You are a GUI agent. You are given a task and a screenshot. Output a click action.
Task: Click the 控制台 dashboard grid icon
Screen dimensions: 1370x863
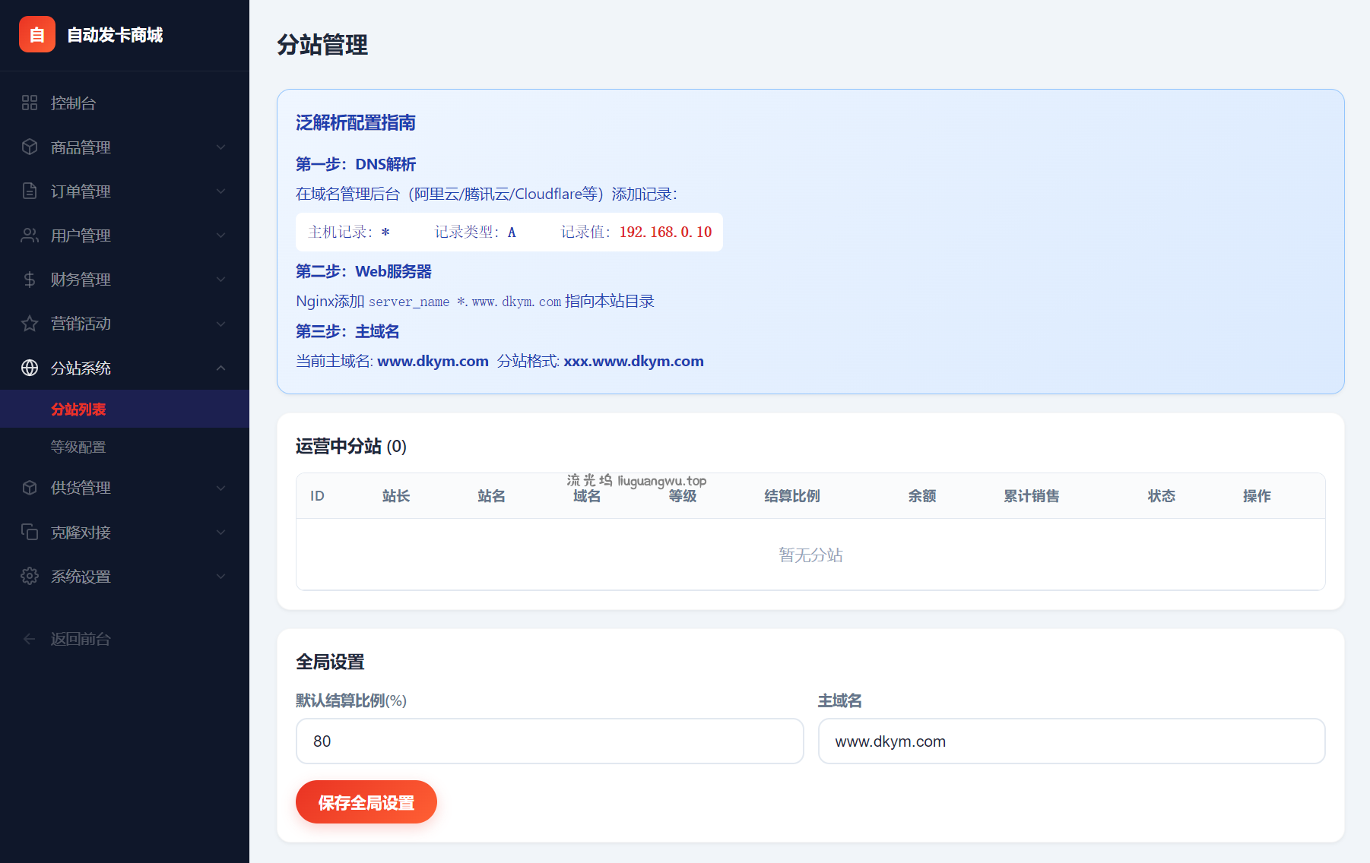pos(30,103)
